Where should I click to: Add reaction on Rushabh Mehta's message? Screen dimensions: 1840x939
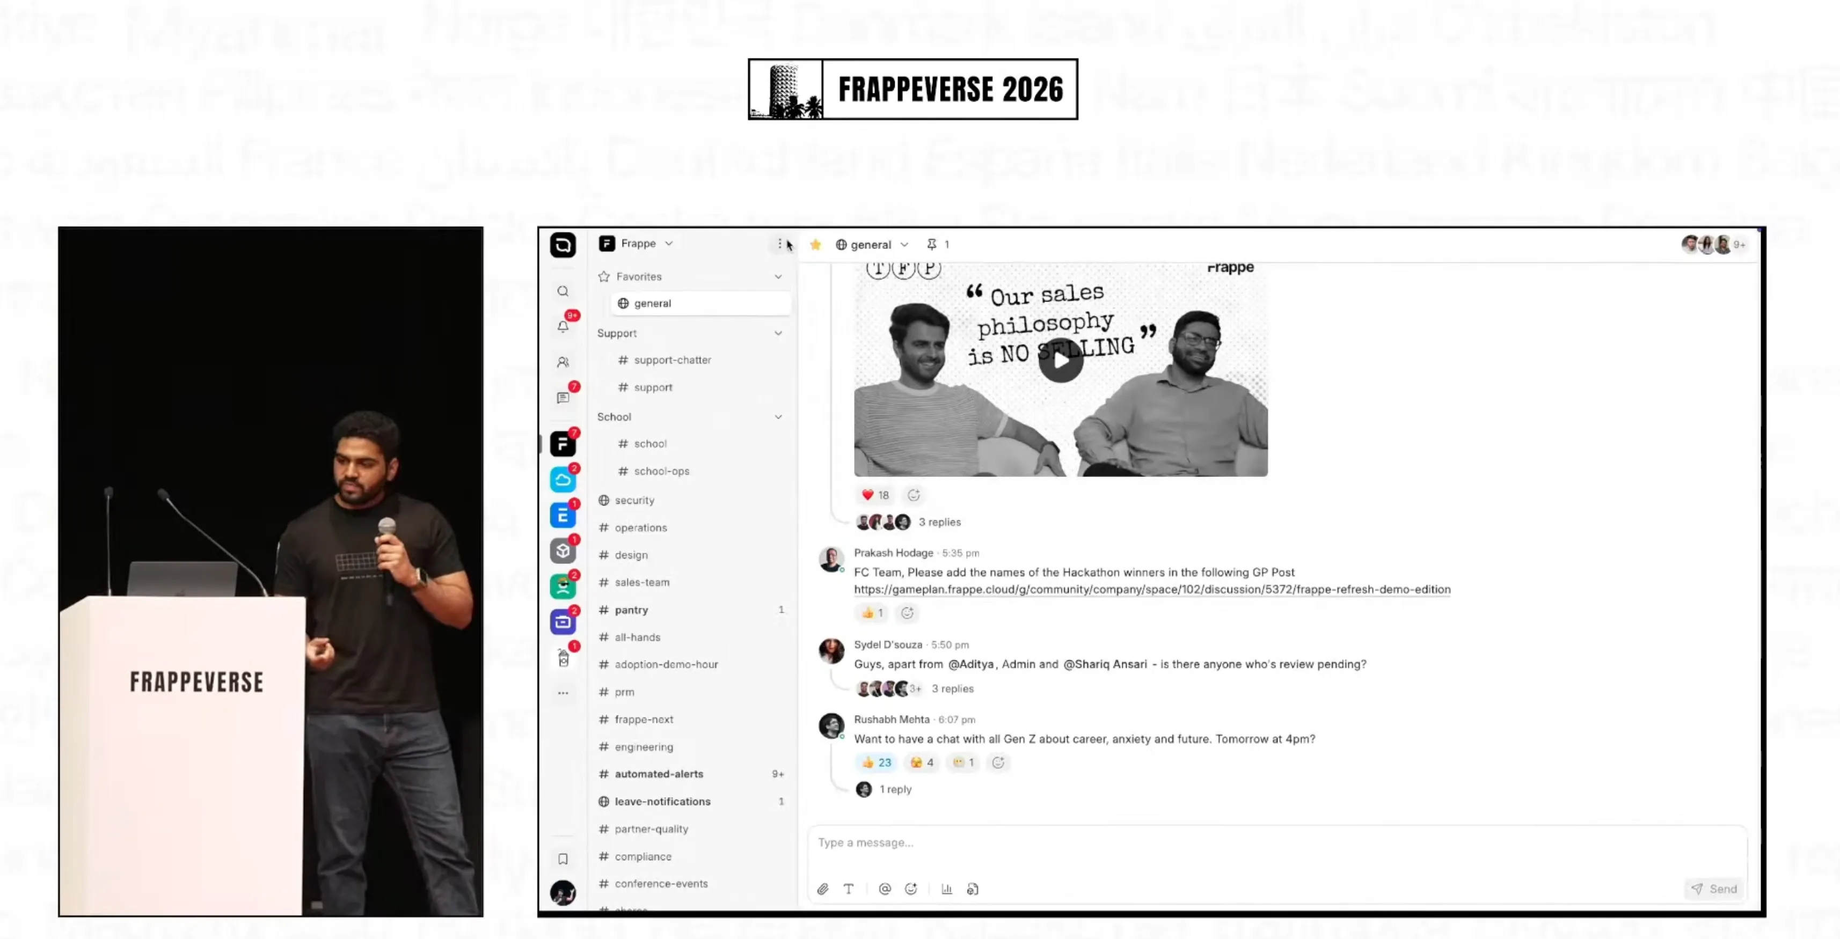(x=998, y=762)
